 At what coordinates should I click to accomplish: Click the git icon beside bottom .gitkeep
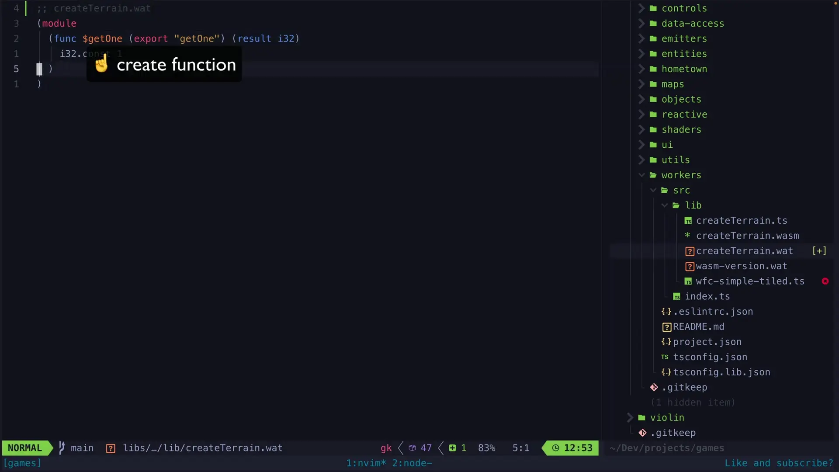click(643, 433)
